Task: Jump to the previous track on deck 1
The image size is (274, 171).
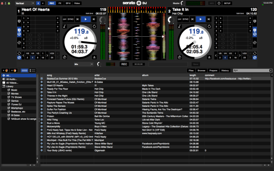Action: (77, 19)
